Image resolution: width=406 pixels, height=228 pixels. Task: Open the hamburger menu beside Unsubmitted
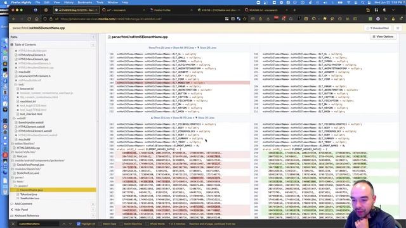(x=398, y=28)
